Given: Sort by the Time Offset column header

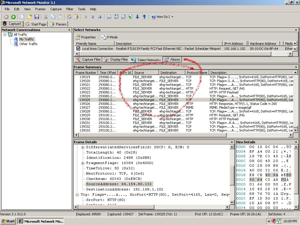Looking at the screenshot, I should click(108, 73).
